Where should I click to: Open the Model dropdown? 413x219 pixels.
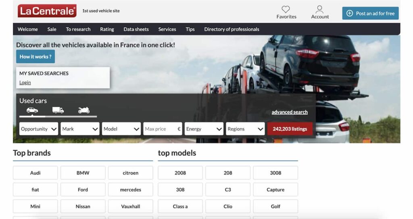[121, 129]
